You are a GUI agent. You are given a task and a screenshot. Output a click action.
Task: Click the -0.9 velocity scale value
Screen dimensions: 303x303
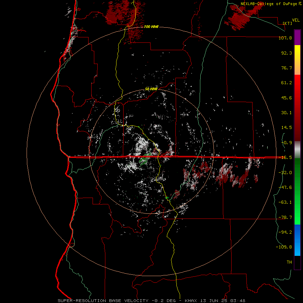point(287,143)
